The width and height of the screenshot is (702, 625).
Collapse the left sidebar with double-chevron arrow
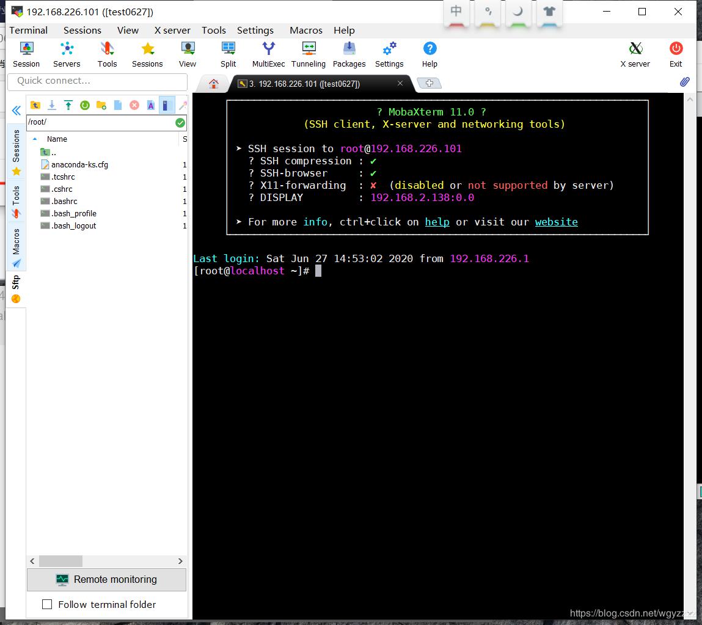16,110
